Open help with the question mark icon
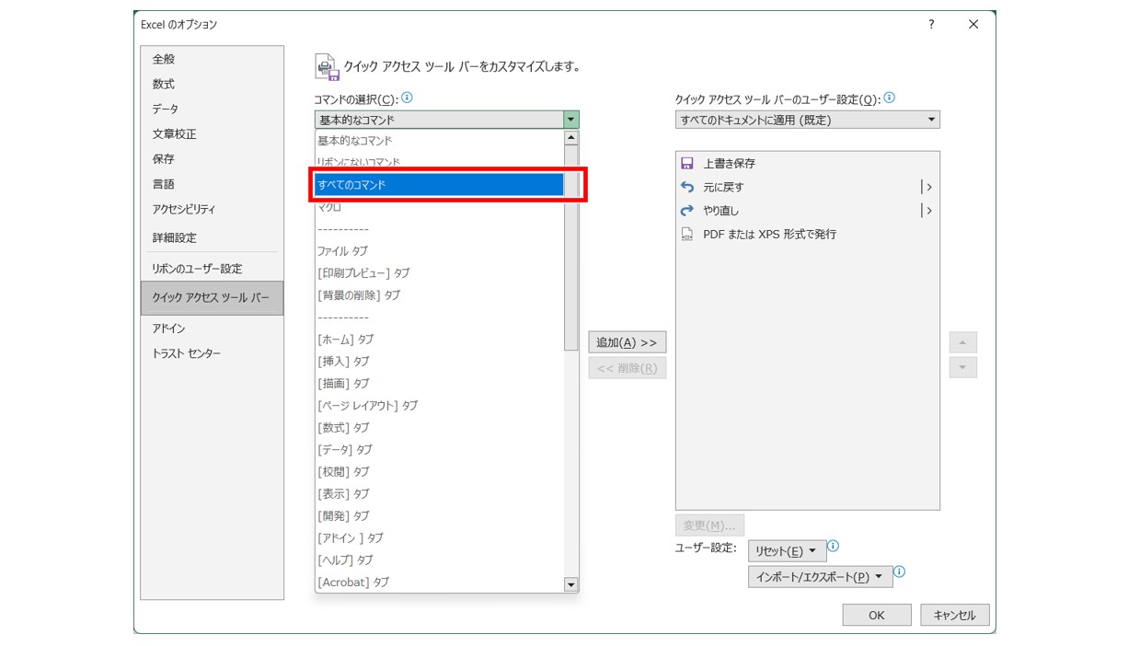Screen dimensions: 1128x646 931,25
